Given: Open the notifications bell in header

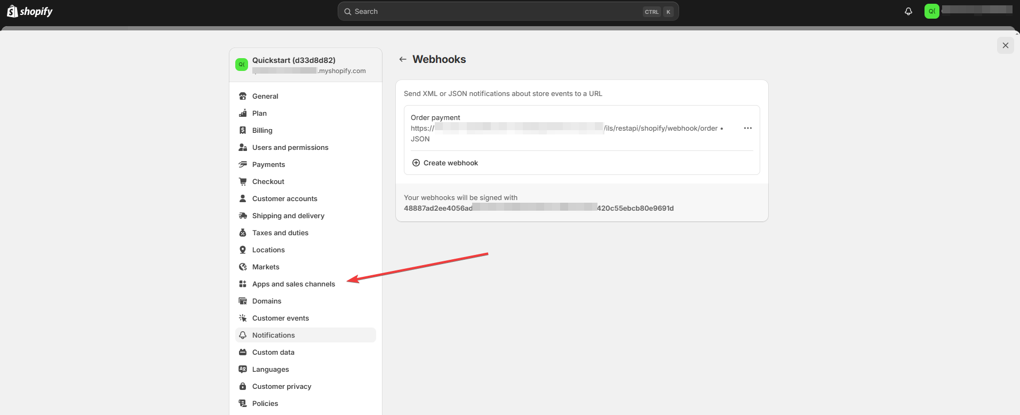Looking at the screenshot, I should pyautogui.click(x=909, y=11).
